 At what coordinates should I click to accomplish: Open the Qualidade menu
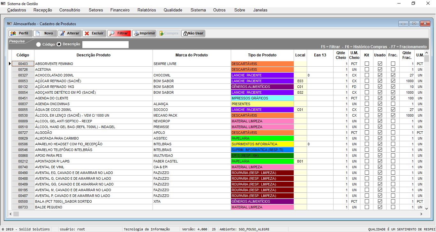(x=173, y=10)
